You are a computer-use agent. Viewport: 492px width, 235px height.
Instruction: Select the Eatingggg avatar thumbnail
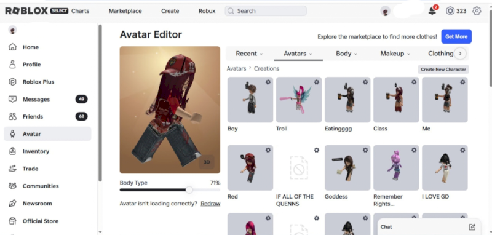coord(347,100)
